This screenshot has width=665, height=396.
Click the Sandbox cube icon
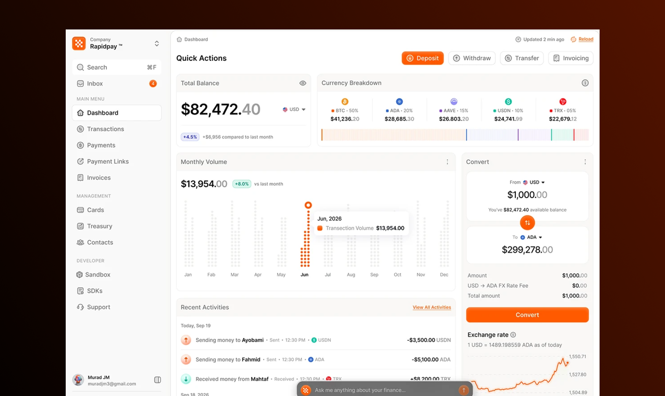tap(79, 275)
